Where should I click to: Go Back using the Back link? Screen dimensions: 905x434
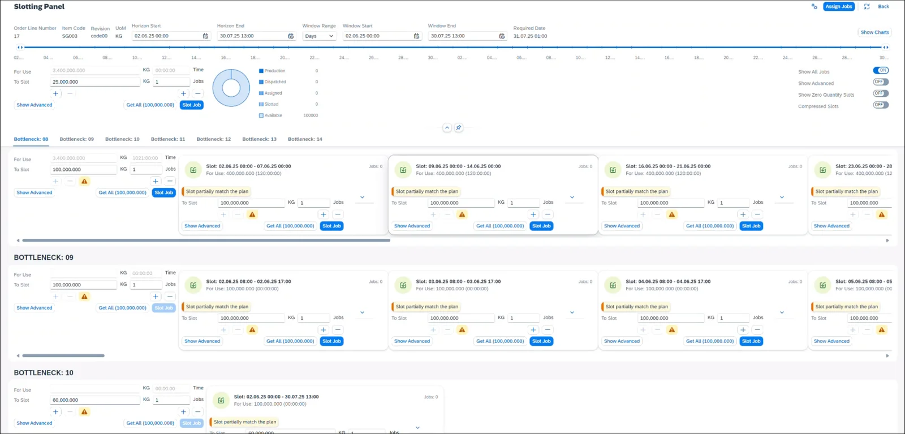tap(884, 7)
